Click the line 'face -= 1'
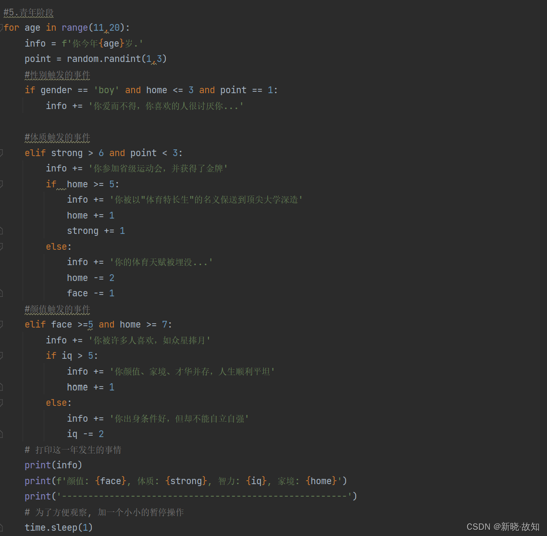This screenshot has height=536, width=547. (x=90, y=293)
